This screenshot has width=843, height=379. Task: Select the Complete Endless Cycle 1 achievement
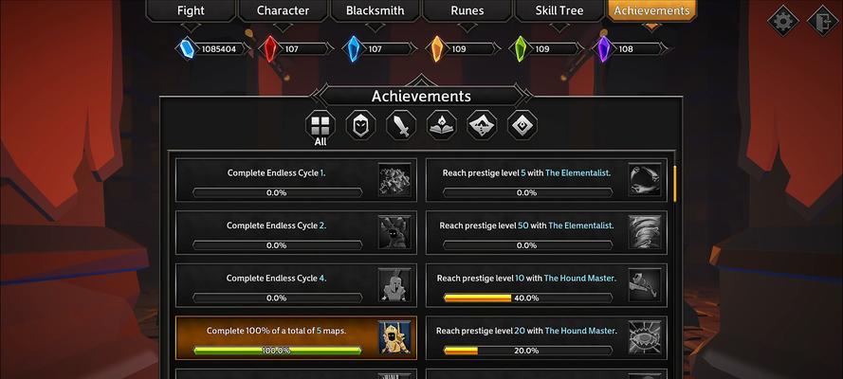[x=296, y=180]
